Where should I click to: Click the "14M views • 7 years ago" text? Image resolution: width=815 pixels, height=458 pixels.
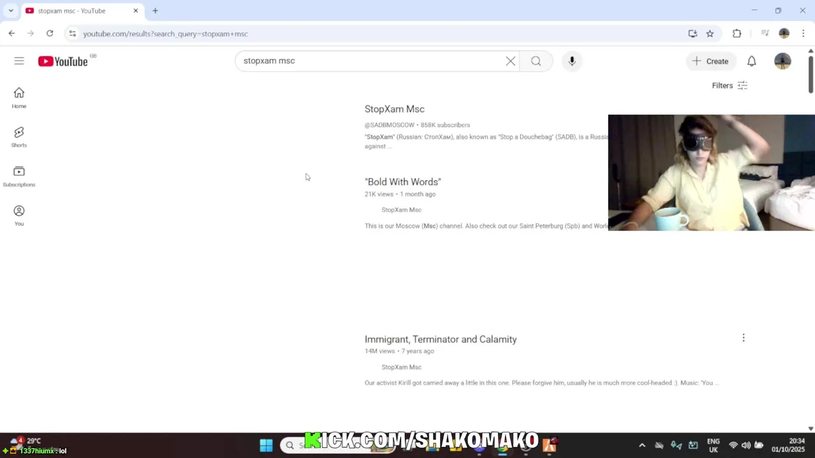pyautogui.click(x=399, y=351)
